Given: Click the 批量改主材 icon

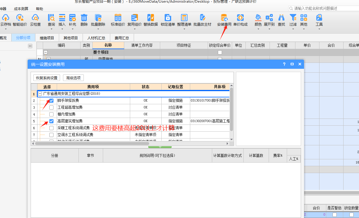Looking at the screenshot, I should pyautogui.click(x=202, y=18).
